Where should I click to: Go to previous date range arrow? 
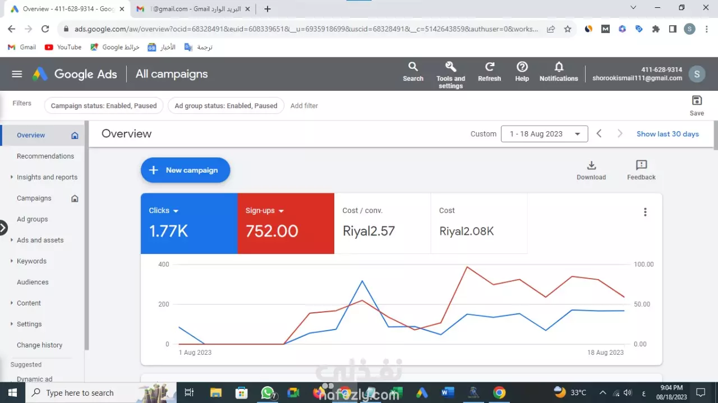point(599,133)
